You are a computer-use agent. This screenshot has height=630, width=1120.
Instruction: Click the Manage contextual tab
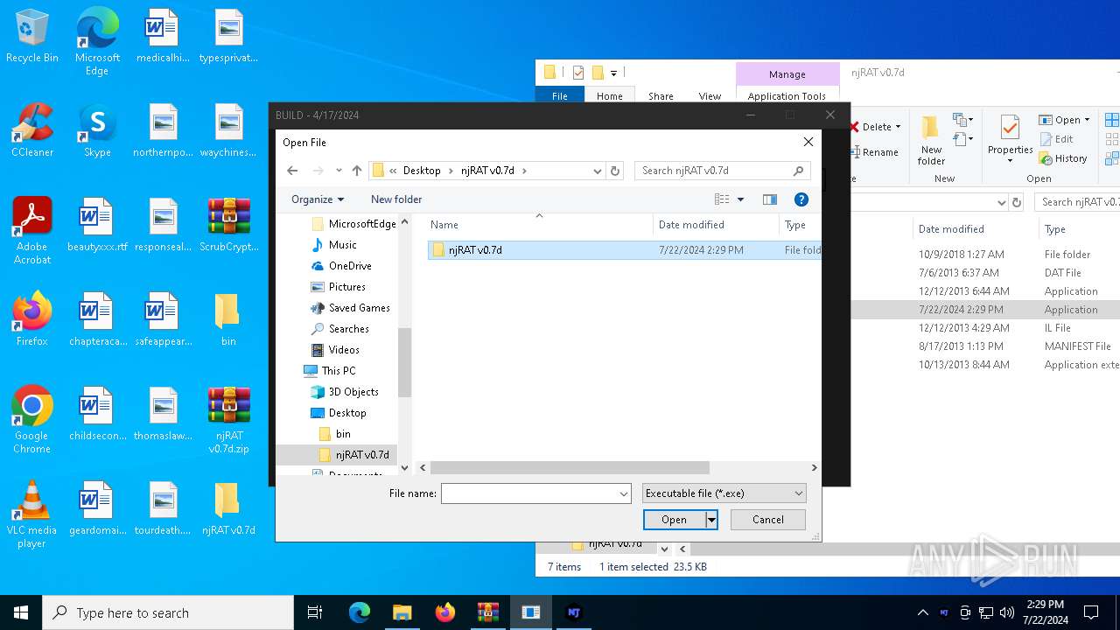point(787,74)
